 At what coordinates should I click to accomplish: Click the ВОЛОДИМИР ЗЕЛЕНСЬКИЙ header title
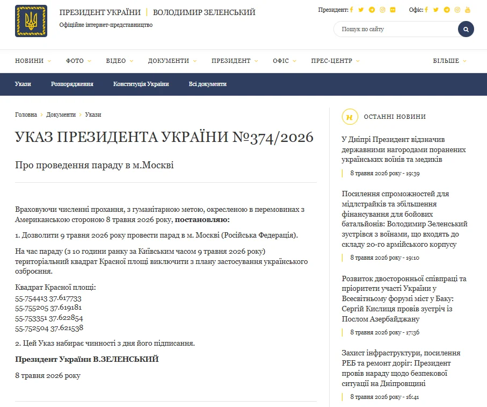pyautogui.click(x=204, y=12)
